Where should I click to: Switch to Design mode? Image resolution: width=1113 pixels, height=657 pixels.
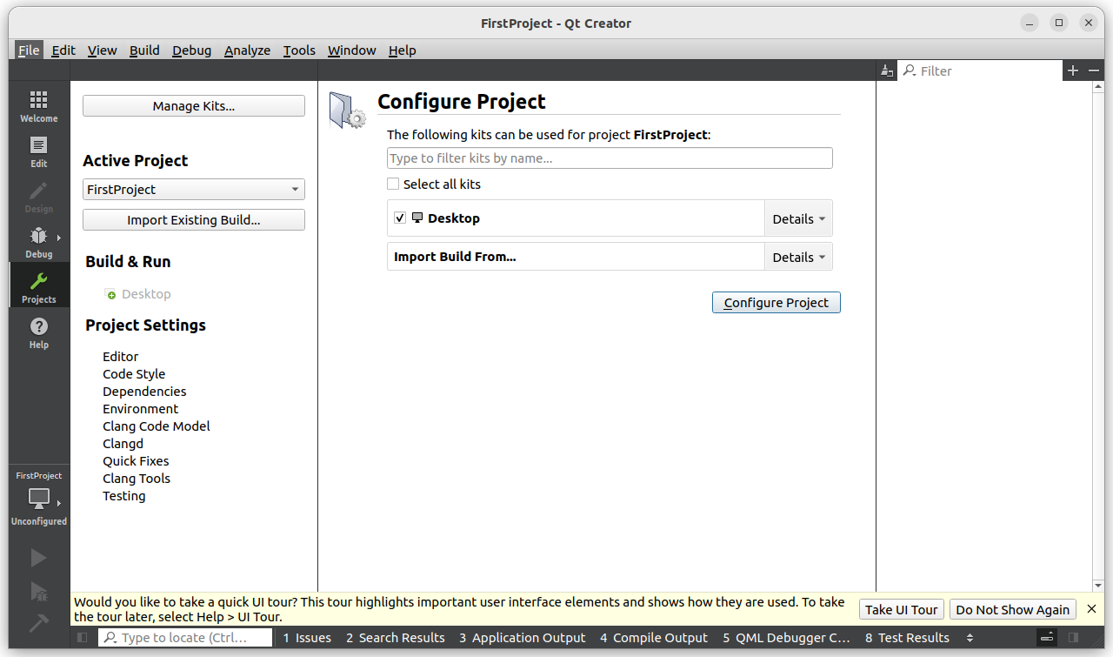click(39, 197)
